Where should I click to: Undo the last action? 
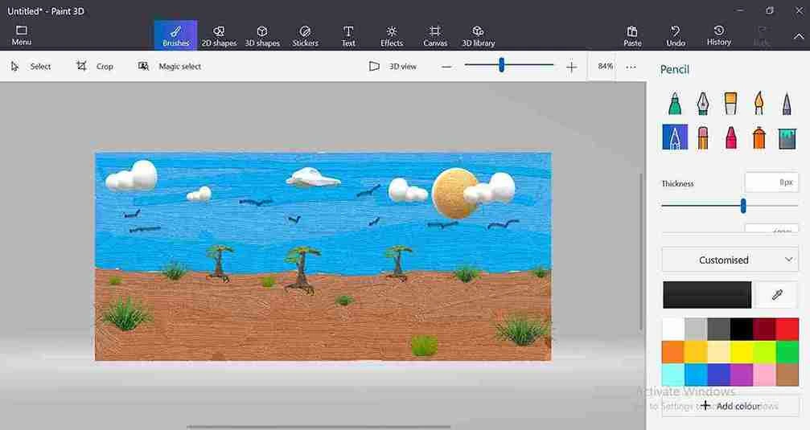point(676,35)
